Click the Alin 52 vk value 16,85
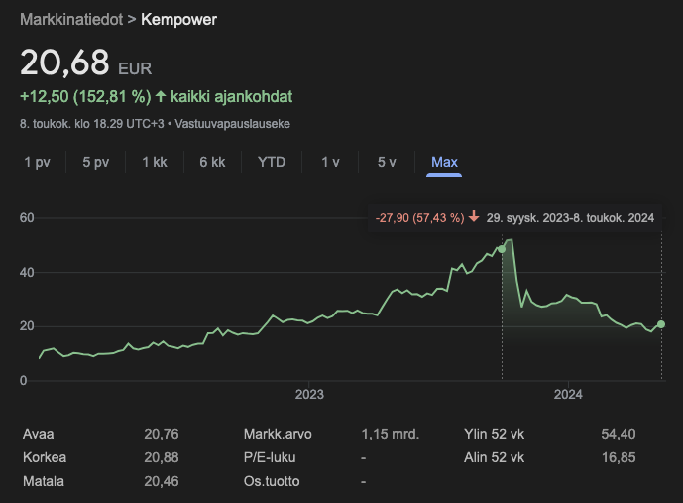 [619, 457]
